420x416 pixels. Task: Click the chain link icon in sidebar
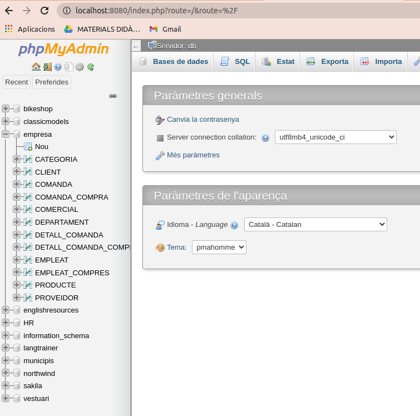point(113,96)
